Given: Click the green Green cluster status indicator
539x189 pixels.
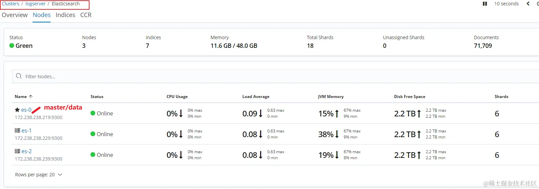Looking at the screenshot, I should (12, 46).
